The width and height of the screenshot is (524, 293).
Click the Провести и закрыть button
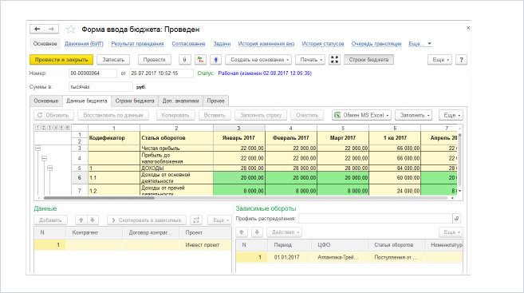(x=61, y=60)
